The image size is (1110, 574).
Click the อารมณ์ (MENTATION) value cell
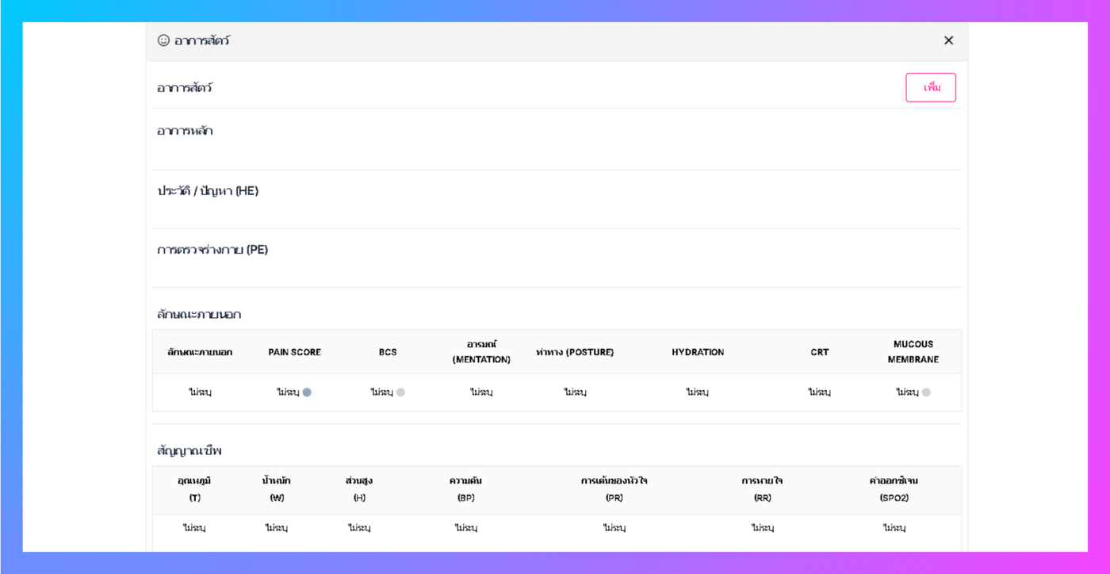click(x=481, y=392)
